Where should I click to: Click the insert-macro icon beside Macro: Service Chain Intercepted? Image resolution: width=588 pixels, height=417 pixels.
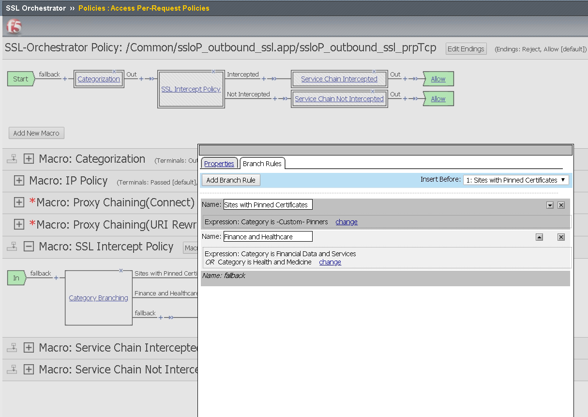[x=12, y=348]
